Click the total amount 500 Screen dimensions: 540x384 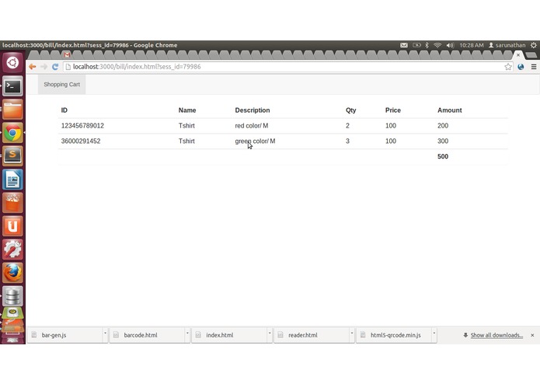[443, 157]
